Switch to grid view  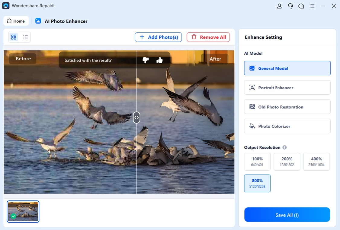coord(14,37)
